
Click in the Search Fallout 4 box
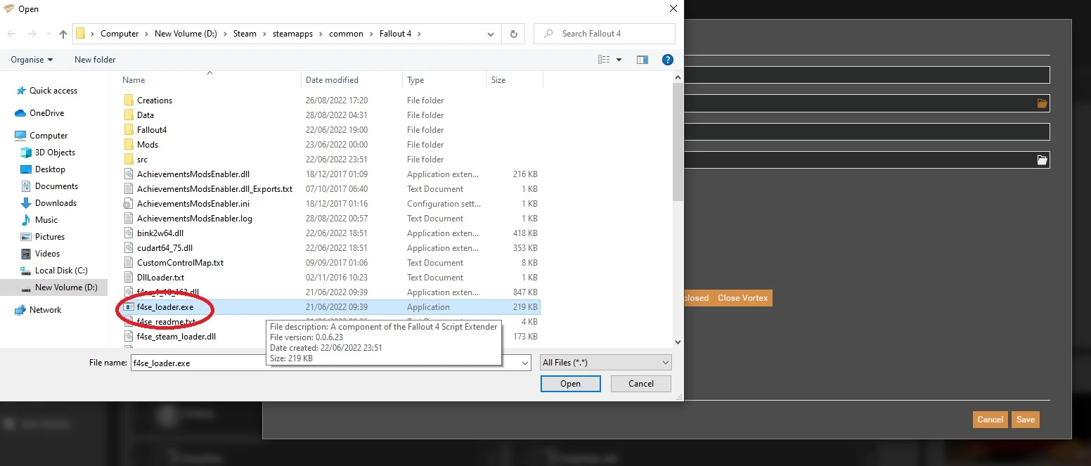click(x=605, y=34)
